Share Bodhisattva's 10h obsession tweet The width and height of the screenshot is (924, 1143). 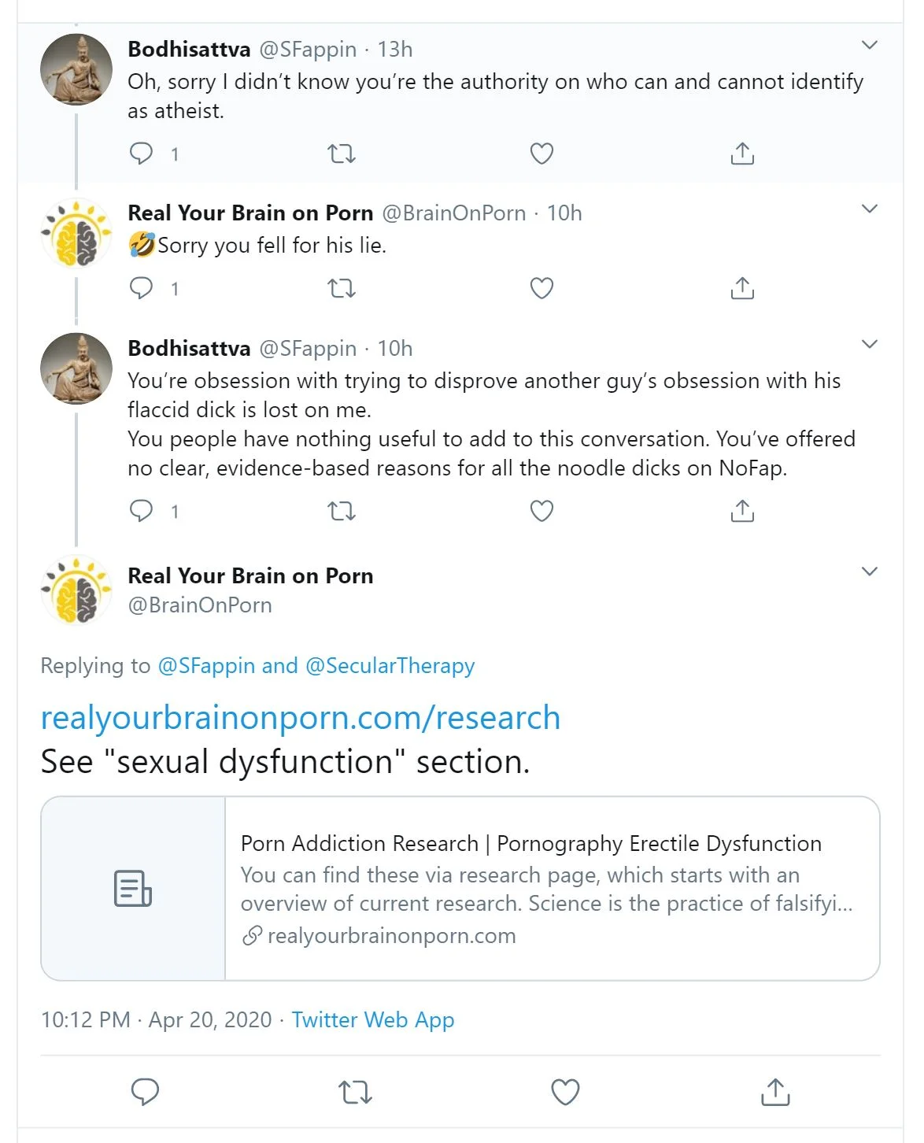[742, 511]
